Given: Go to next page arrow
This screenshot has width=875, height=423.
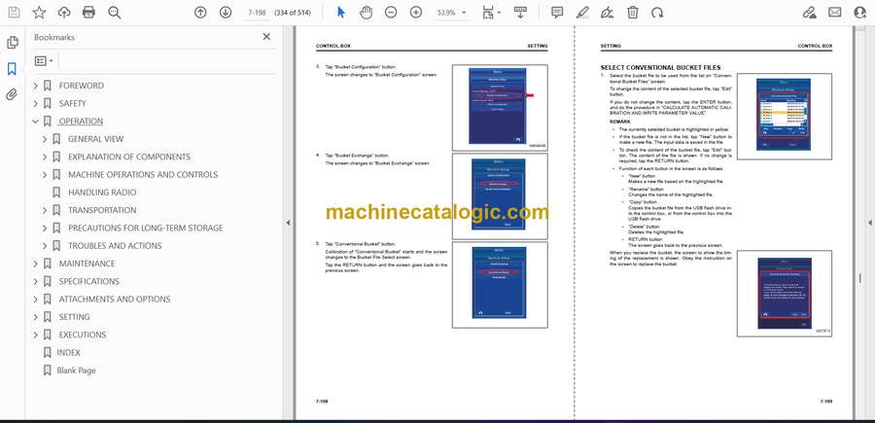Looking at the screenshot, I should point(226,13).
